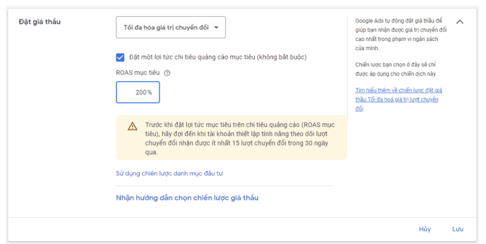Screen dimensions: 486x244
Task: Click the yellow warning triangle icon
Action: tap(133, 126)
